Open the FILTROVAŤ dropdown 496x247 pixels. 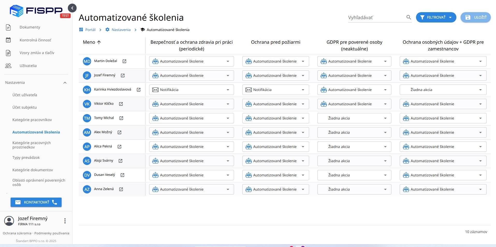pos(436,17)
